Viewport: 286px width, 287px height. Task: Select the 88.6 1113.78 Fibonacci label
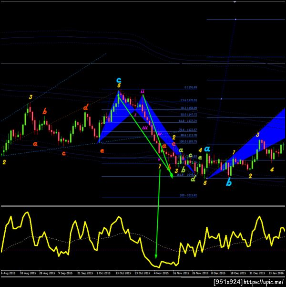point(189,135)
